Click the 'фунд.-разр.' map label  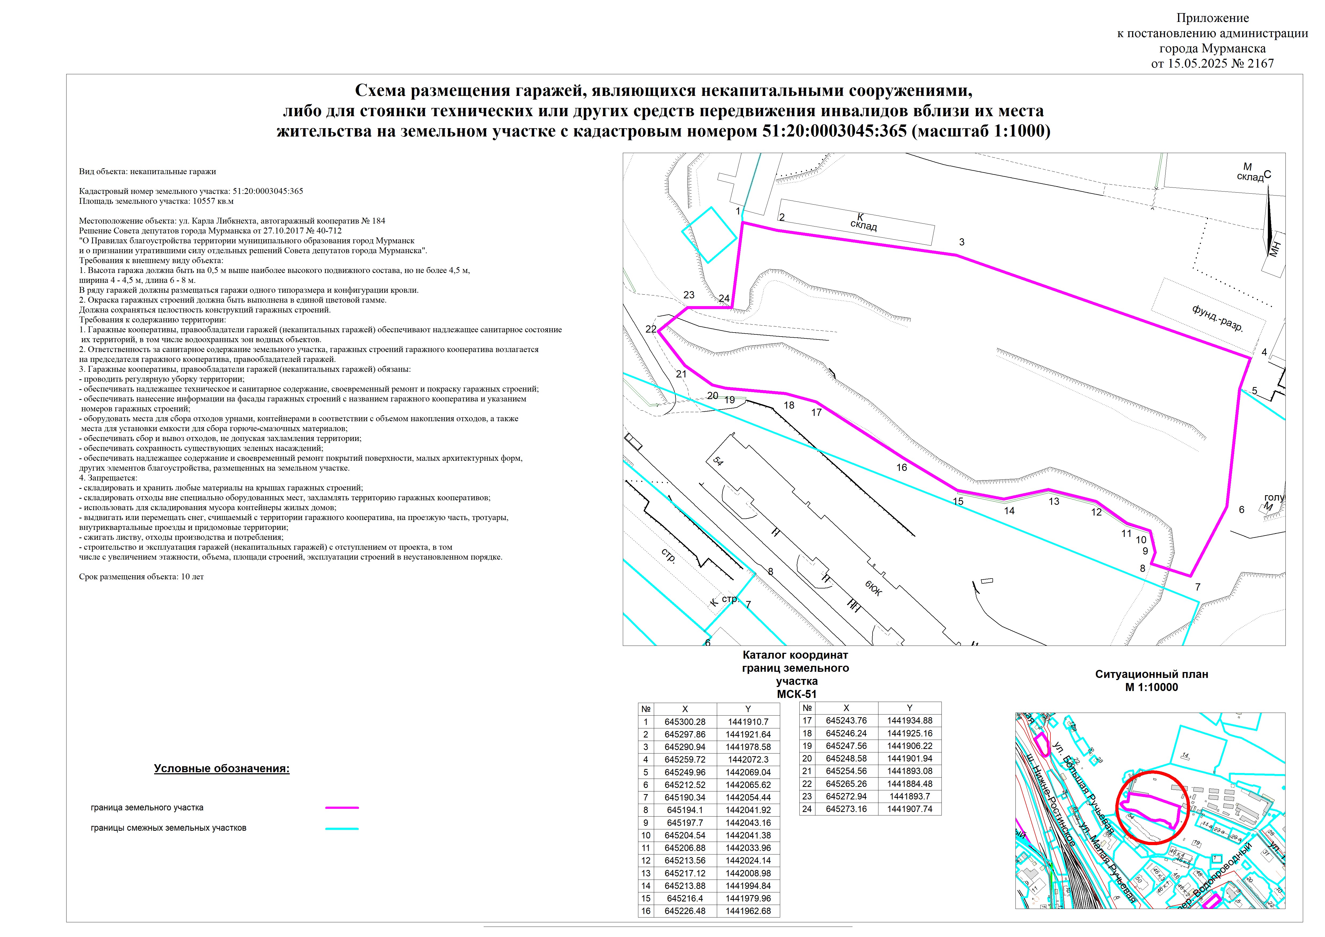(1218, 318)
